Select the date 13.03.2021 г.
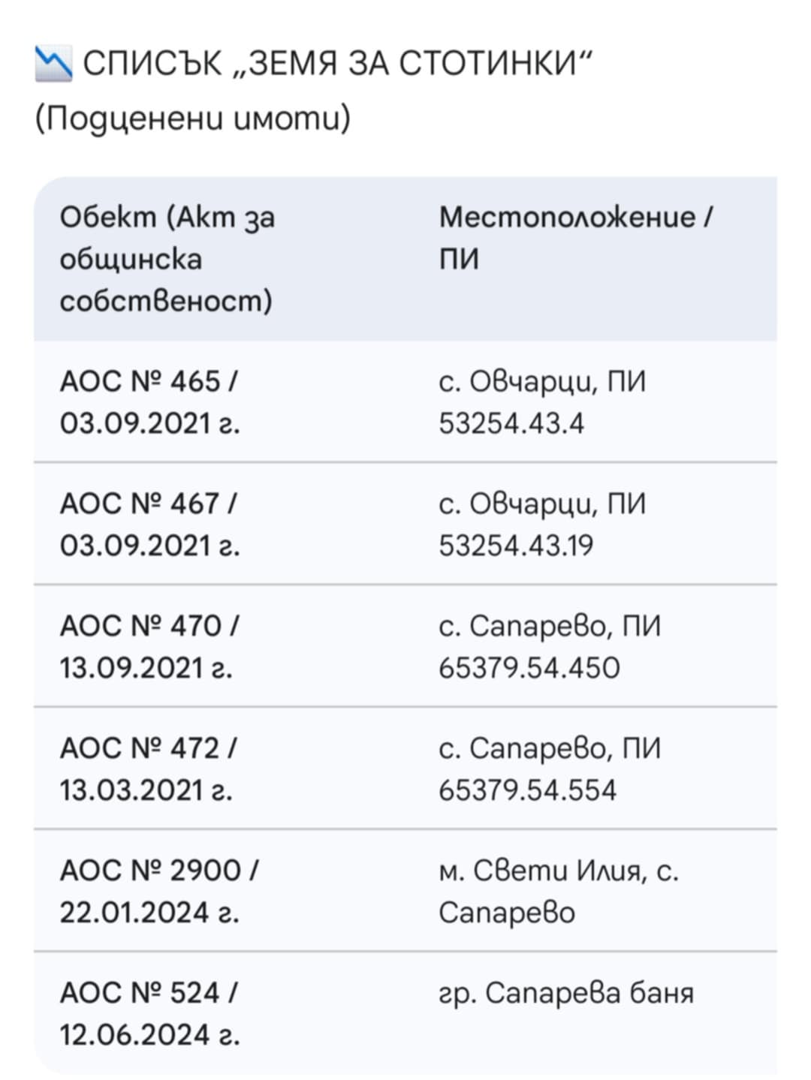 click(x=146, y=790)
